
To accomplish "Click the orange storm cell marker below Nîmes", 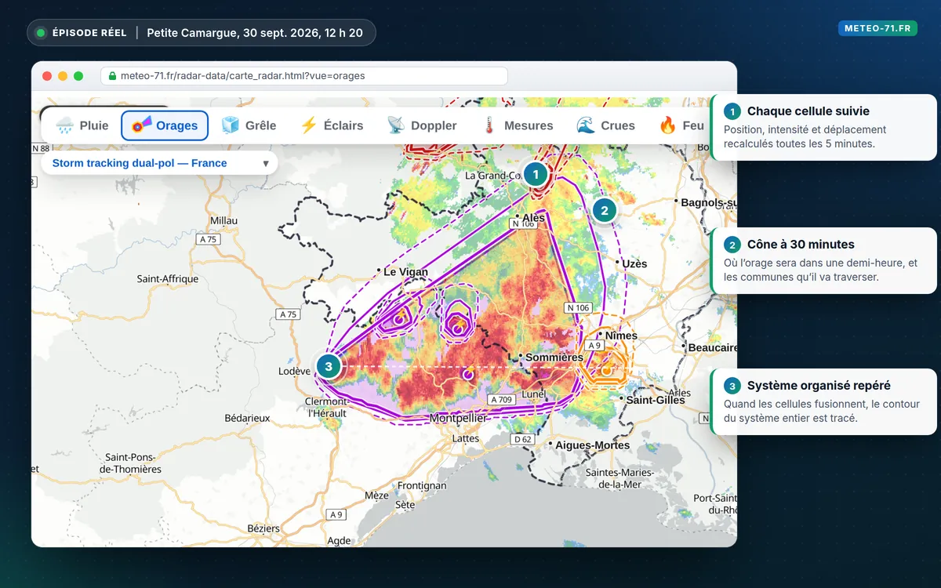I will point(606,370).
